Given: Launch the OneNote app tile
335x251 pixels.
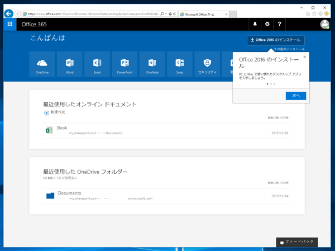Looking at the screenshot, I should (152, 64).
